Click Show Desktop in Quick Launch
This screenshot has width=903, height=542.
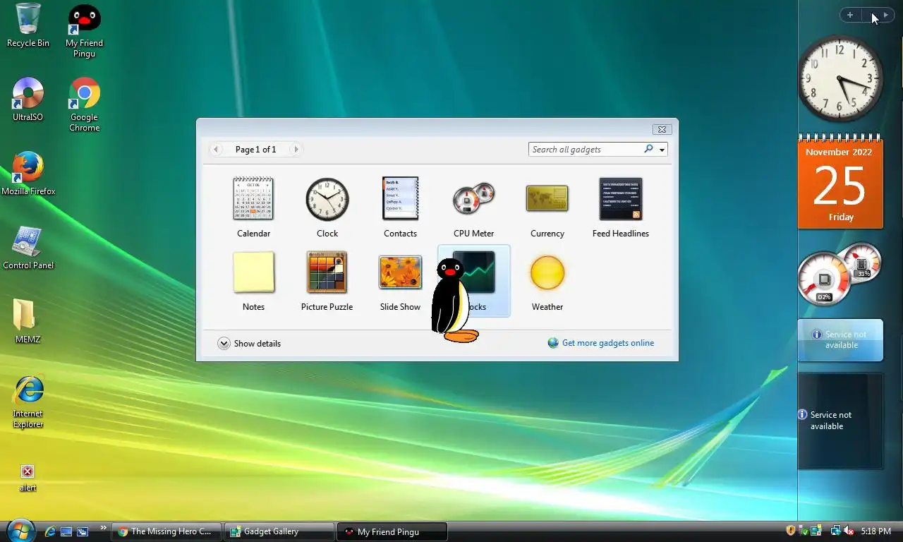[66, 531]
